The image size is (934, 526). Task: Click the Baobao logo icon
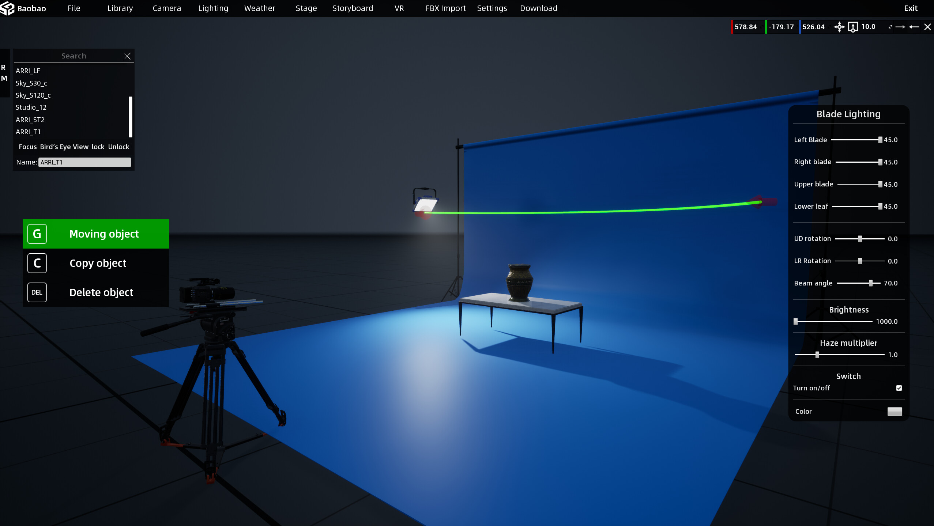[7, 8]
